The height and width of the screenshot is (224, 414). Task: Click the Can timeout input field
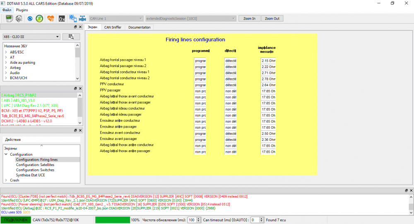[255, 220]
